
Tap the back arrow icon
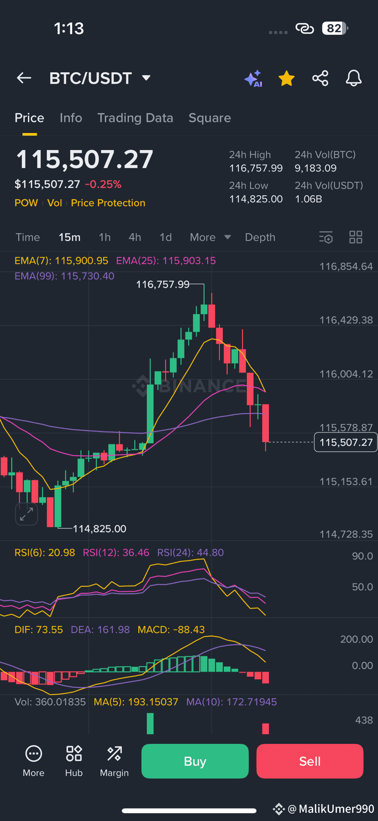(24, 78)
